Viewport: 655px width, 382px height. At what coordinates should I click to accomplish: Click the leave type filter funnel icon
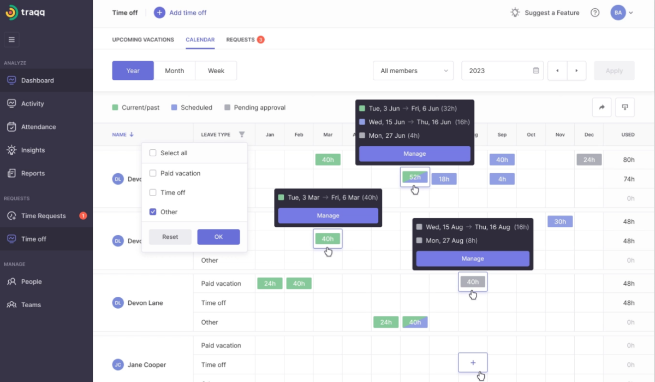pos(242,134)
